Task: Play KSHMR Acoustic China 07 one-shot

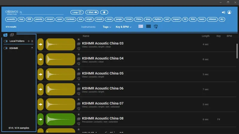Action: (41, 105)
